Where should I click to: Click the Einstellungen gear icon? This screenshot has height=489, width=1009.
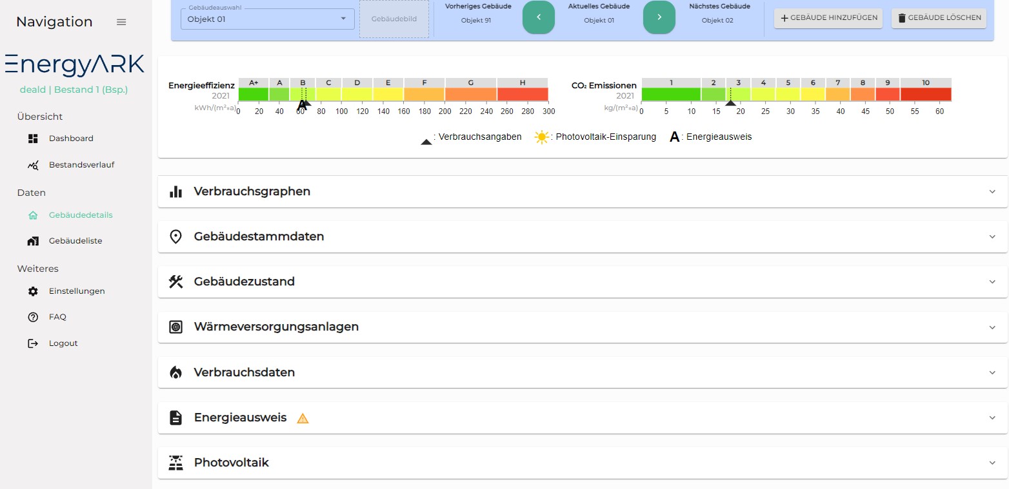click(34, 291)
